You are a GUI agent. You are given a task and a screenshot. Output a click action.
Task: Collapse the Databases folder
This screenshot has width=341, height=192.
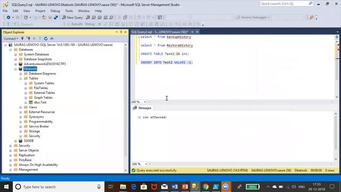(11, 50)
